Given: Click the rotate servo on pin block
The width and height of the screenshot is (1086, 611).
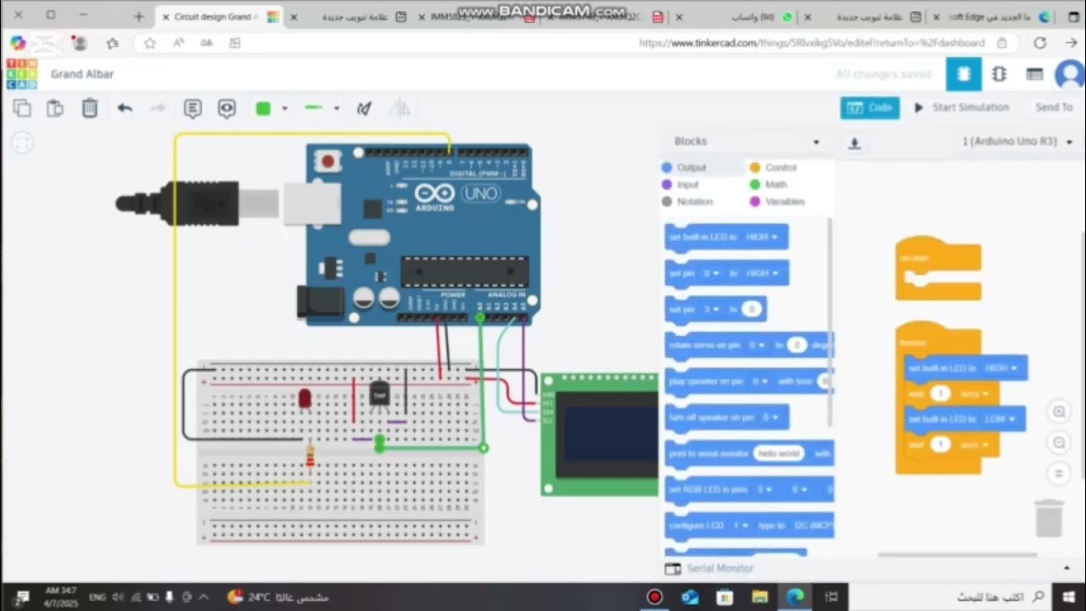Looking at the screenshot, I should (750, 345).
